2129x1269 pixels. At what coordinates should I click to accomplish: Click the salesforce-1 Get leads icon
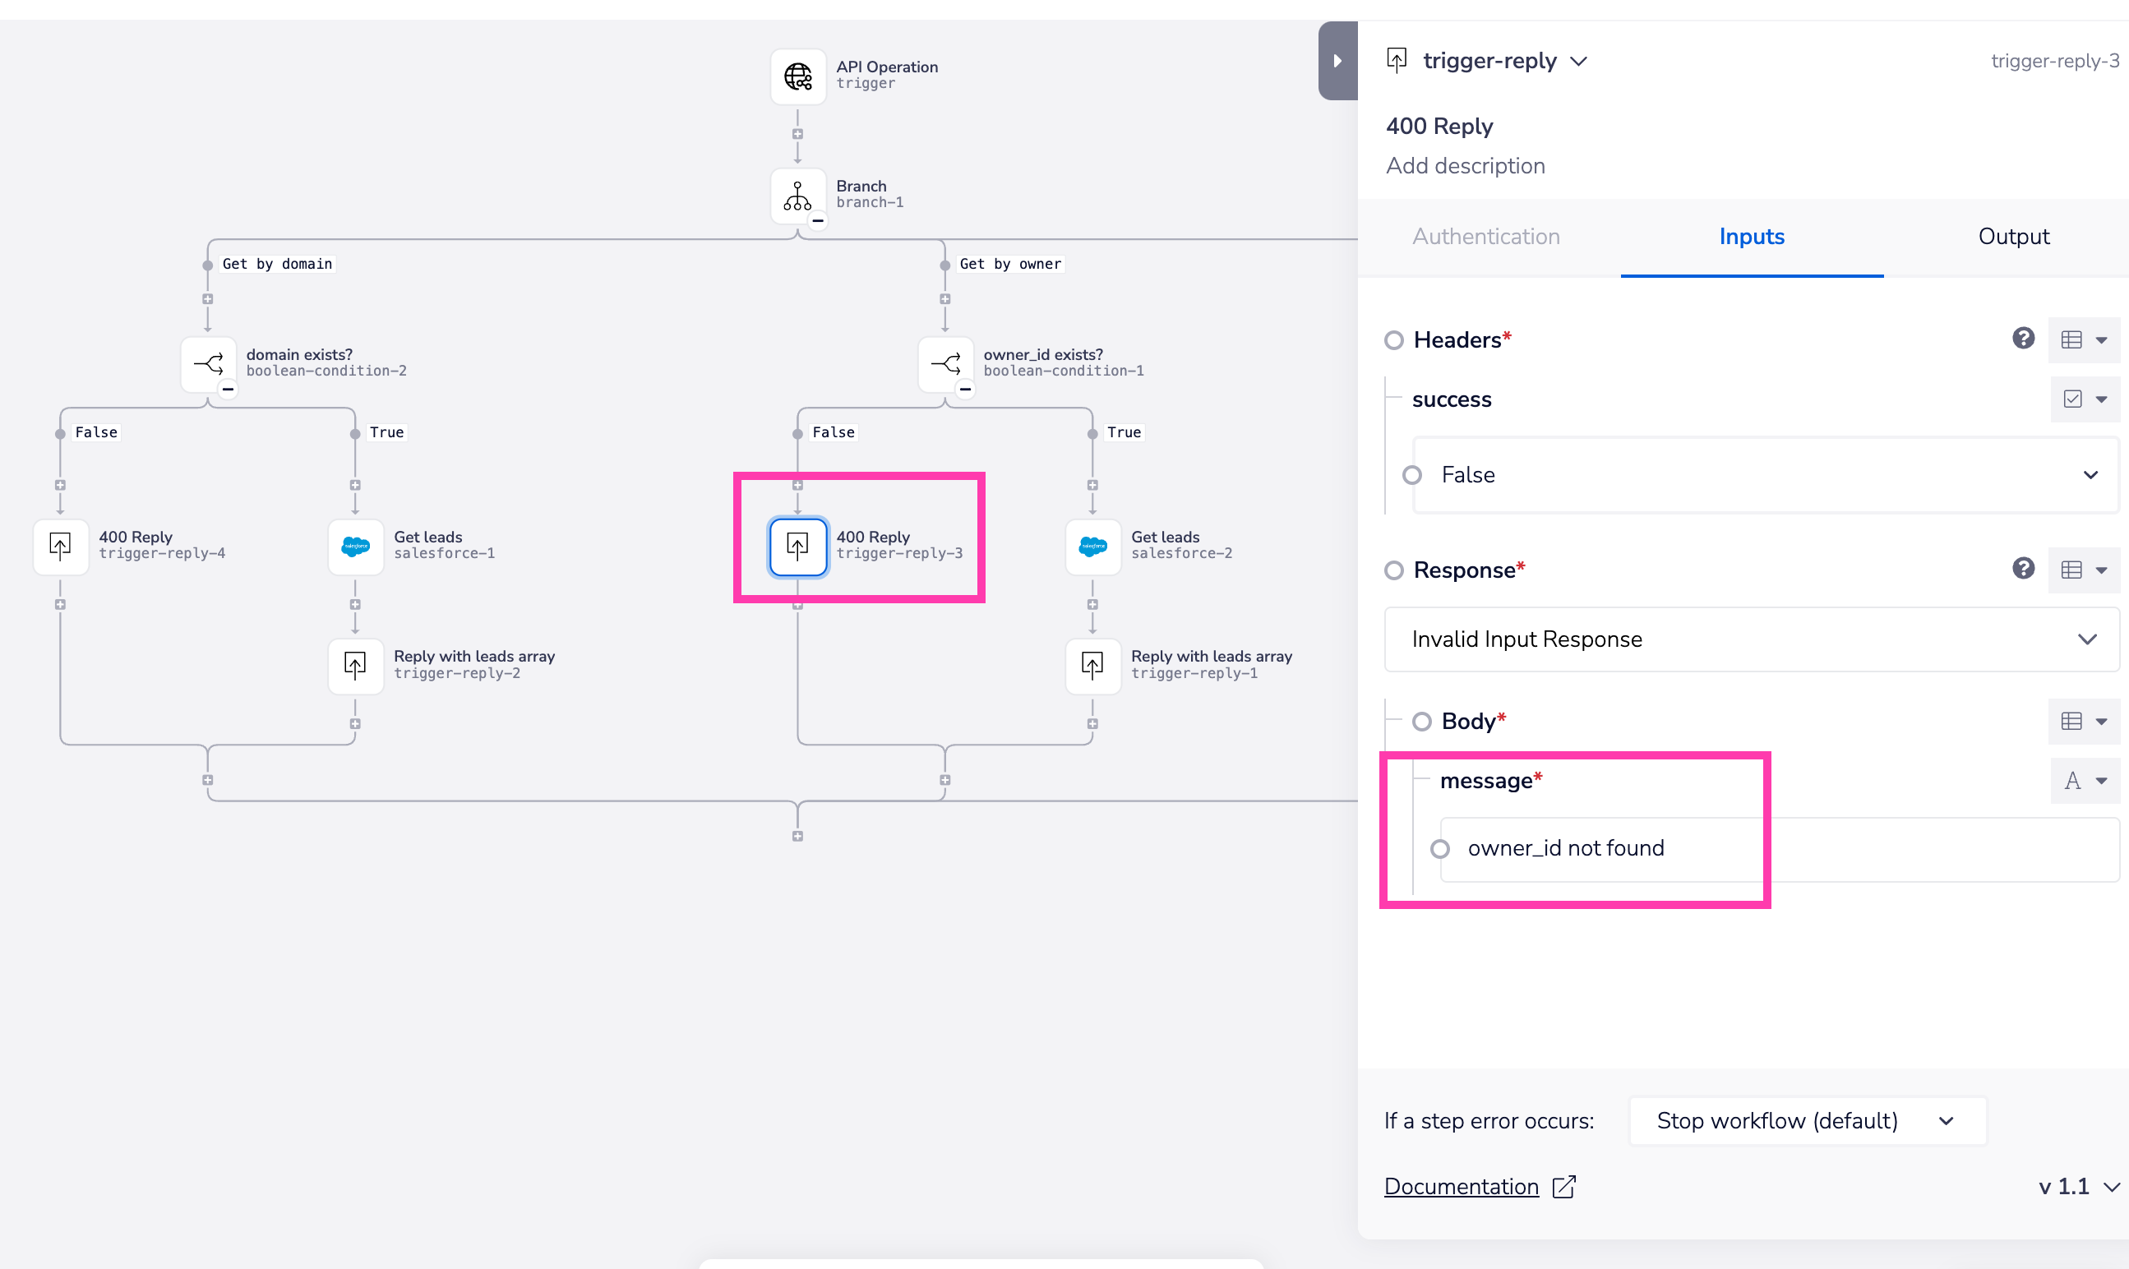pos(356,547)
